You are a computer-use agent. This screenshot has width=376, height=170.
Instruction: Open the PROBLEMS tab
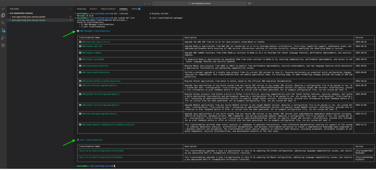[82, 9]
